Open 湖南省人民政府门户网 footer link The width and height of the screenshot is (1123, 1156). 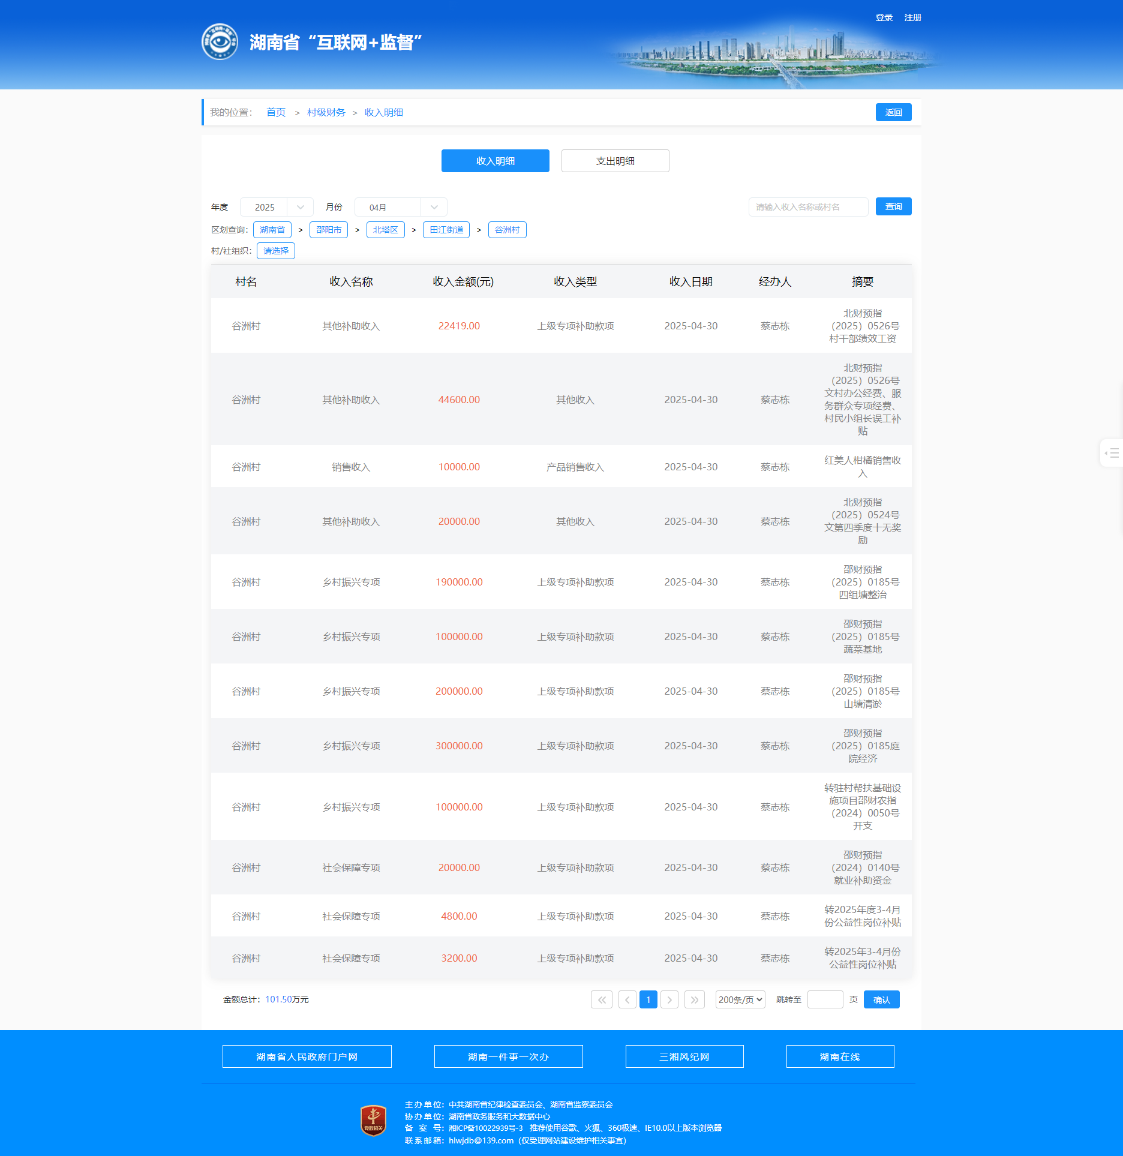[x=307, y=1056]
